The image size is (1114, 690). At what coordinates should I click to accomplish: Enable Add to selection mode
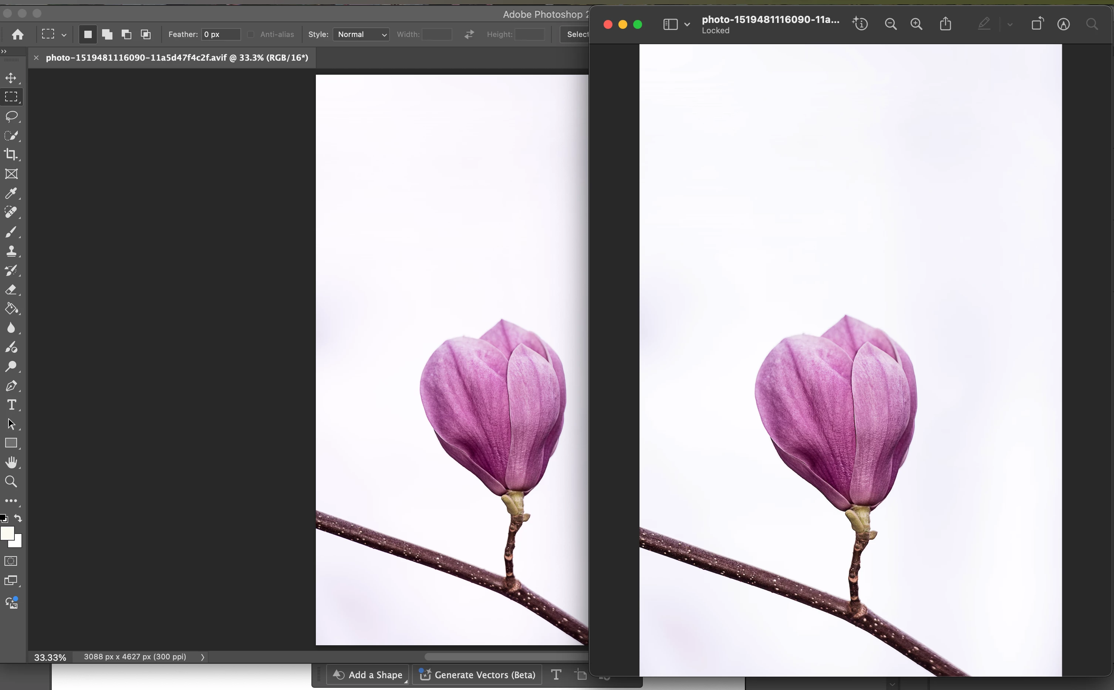pyautogui.click(x=107, y=34)
